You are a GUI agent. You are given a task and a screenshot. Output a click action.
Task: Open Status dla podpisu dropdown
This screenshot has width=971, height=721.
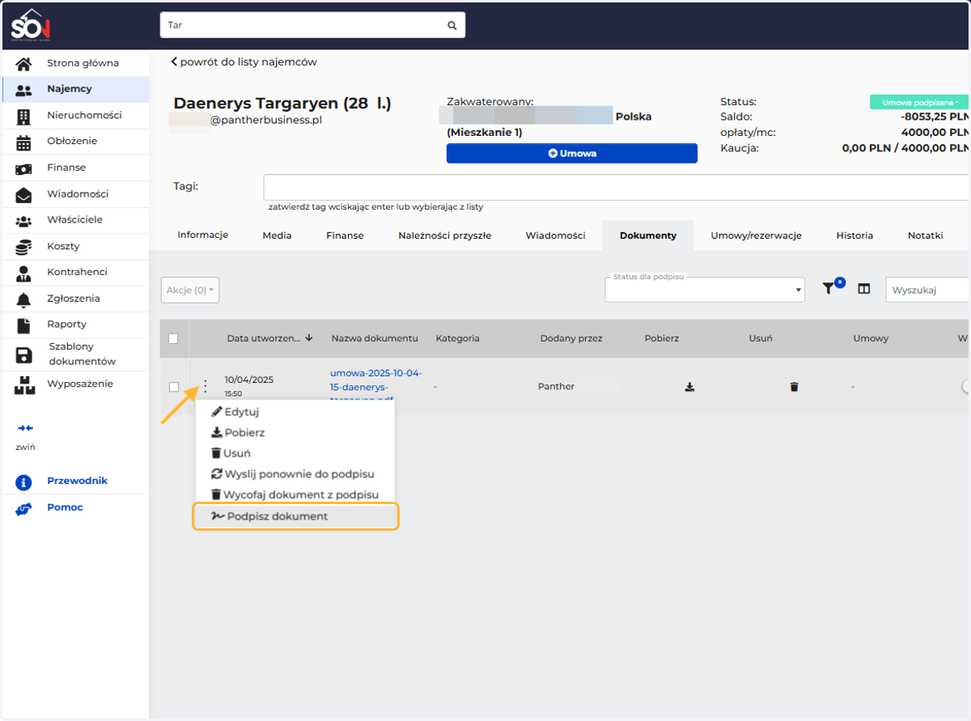coord(705,289)
